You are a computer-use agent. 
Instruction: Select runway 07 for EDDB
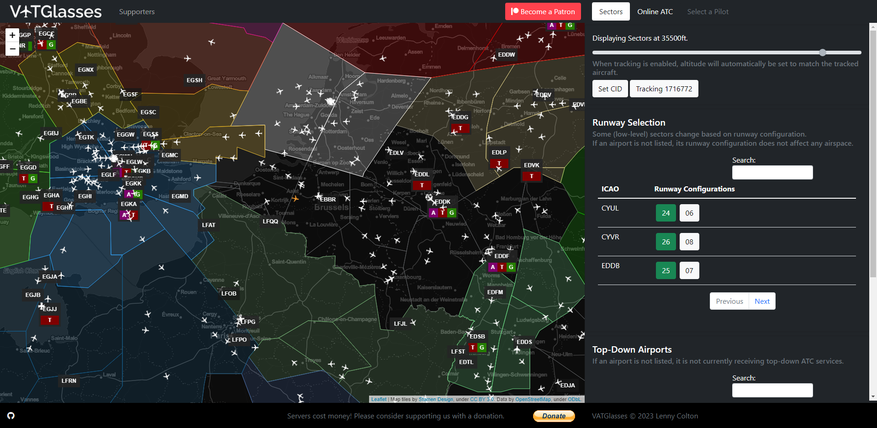[689, 270]
